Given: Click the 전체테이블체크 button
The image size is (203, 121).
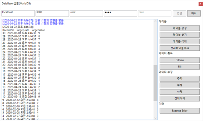Looking at the screenshot, I should click(x=180, y=48).
